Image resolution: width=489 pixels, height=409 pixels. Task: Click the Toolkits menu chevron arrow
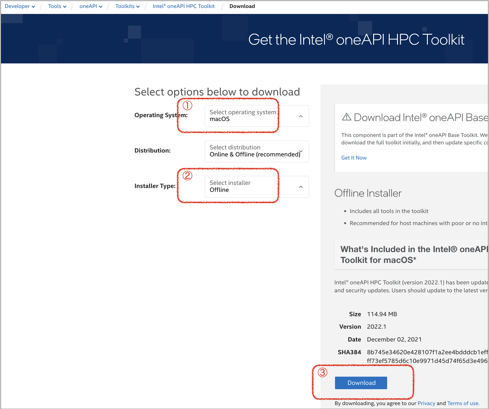[138, 7]
